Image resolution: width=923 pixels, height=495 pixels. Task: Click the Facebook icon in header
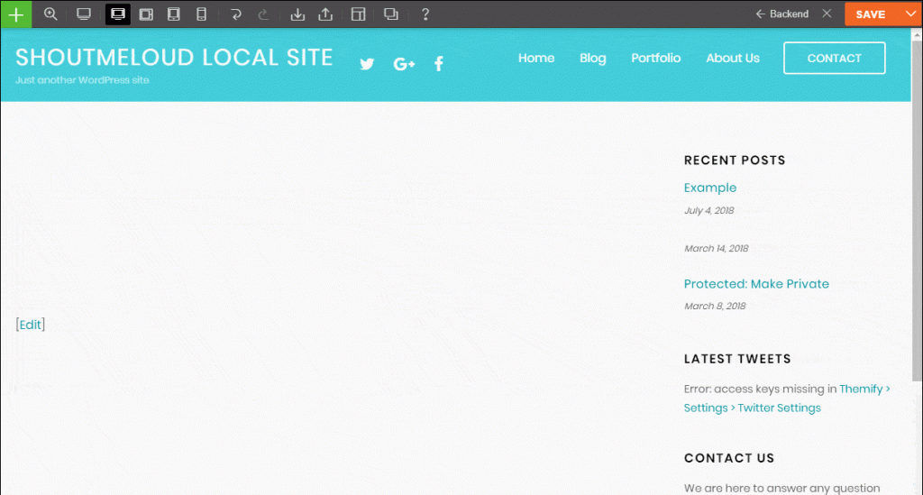[x=439, y=64]
